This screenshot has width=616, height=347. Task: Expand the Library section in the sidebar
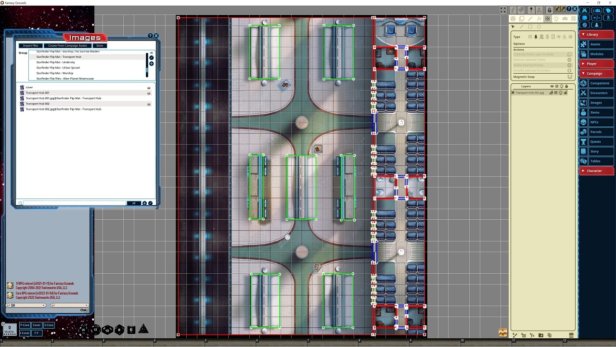tap(596, 34)
